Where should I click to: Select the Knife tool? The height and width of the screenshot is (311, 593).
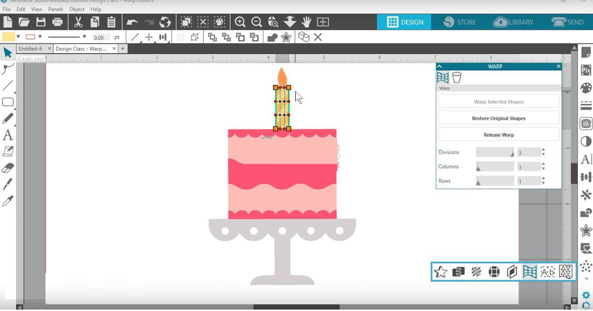pyautogui.click(x=8, y=184)
